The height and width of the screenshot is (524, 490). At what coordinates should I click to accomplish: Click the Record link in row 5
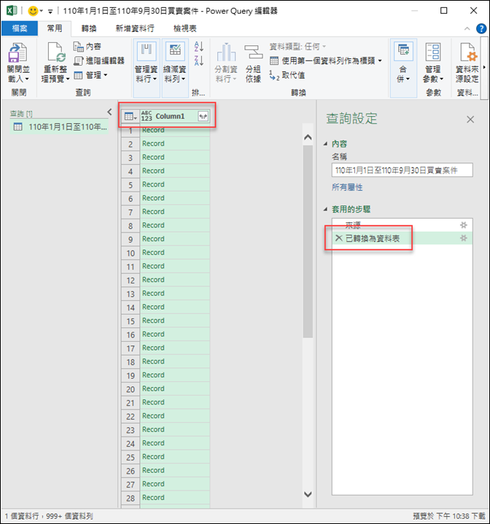click(153, 184)
